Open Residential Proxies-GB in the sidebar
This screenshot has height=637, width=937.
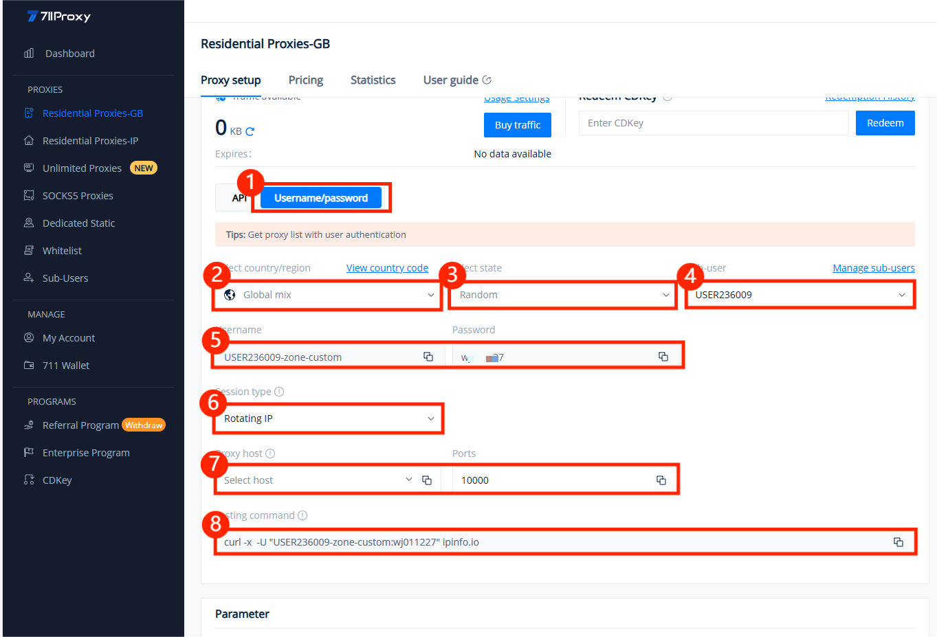[x=93, y=113]
